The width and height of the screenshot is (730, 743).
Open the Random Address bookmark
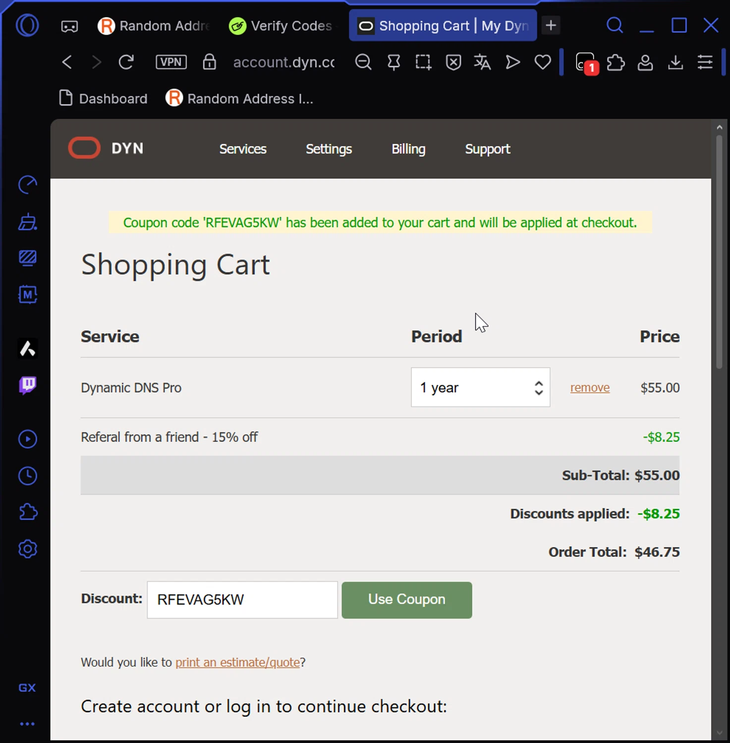click(240, 99)
